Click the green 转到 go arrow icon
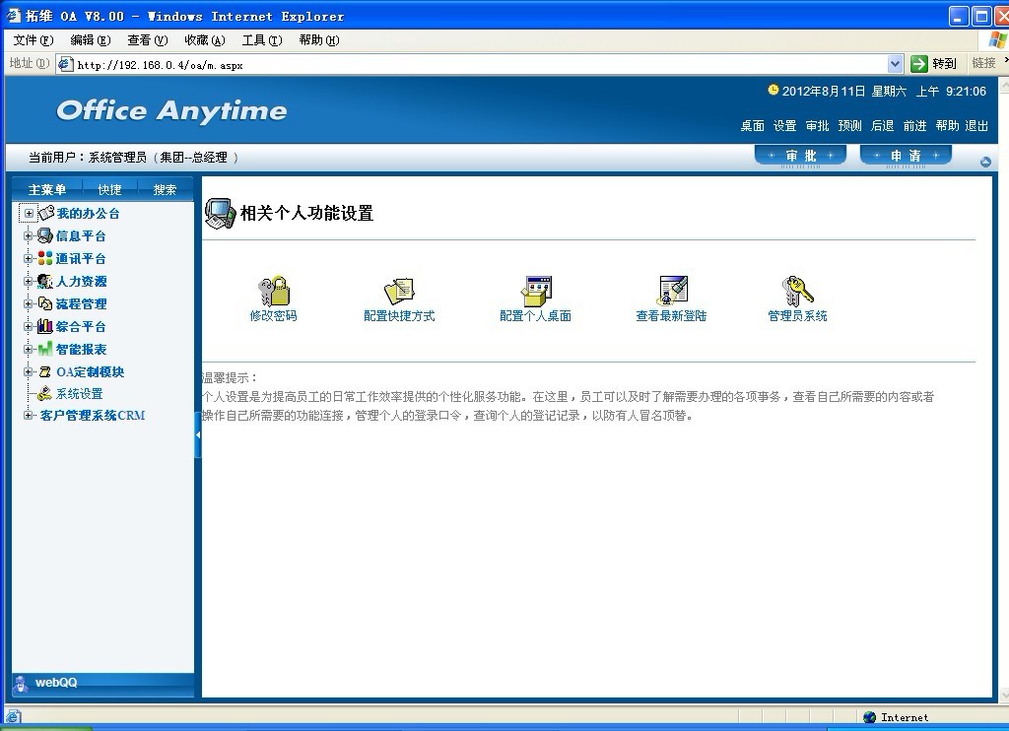Viewport: 1009px width, 731px height. tap(919, 64)
